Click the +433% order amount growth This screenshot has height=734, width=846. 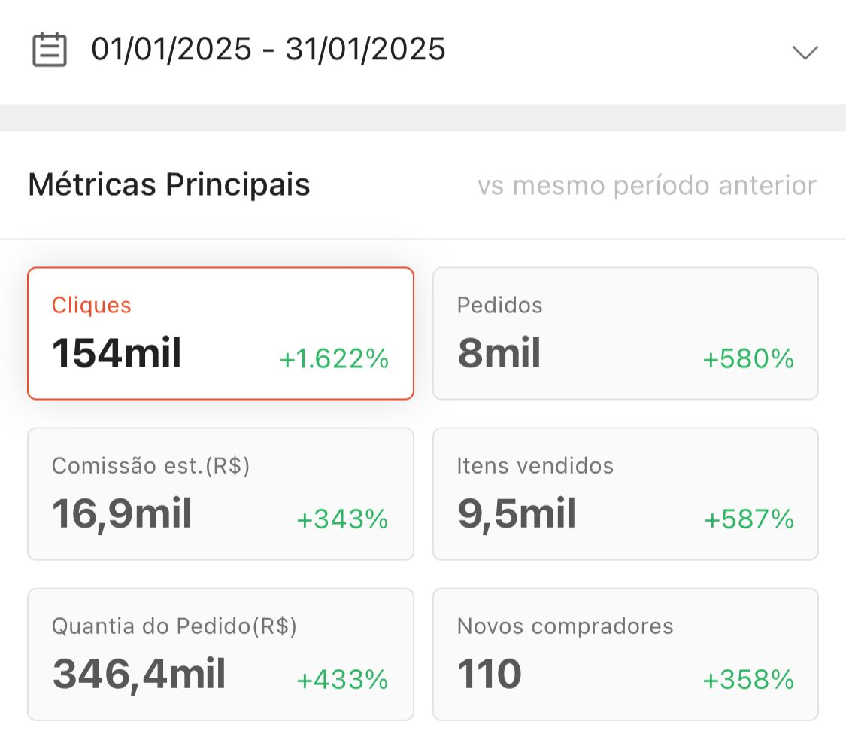342,681
